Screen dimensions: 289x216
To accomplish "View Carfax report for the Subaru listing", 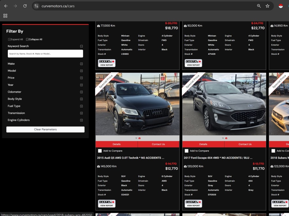I will 280,204.
